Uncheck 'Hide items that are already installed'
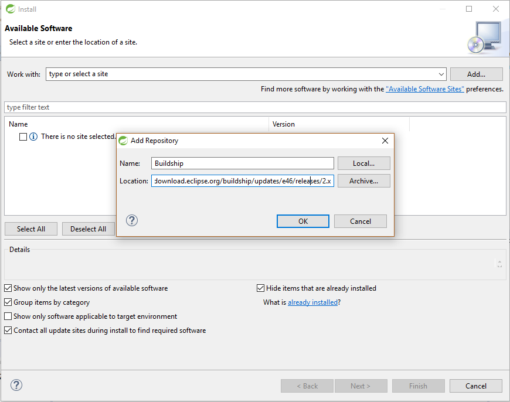This screenshot has height=402, width=510. click(260, 288)
